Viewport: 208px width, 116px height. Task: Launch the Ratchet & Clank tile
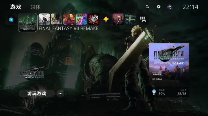pos(81,19)
